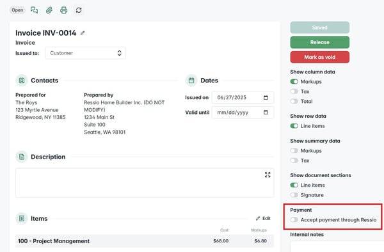Screen dimensions: 384x252
Task: Click the Contacts section icon
Action: pos(22,80)
